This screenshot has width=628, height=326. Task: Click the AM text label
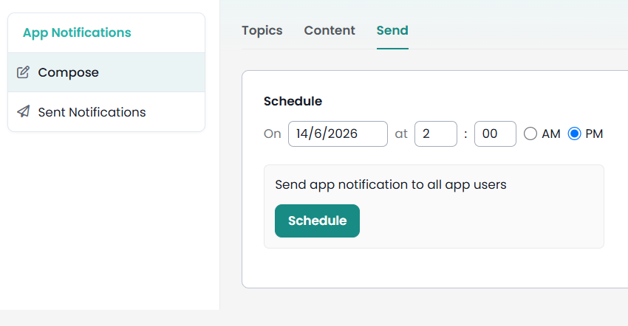coord(551,134)
